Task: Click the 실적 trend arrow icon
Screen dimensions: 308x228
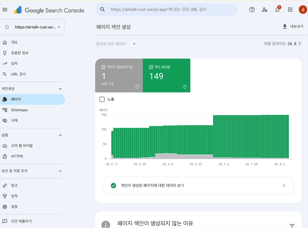Action: coord(5,63)
